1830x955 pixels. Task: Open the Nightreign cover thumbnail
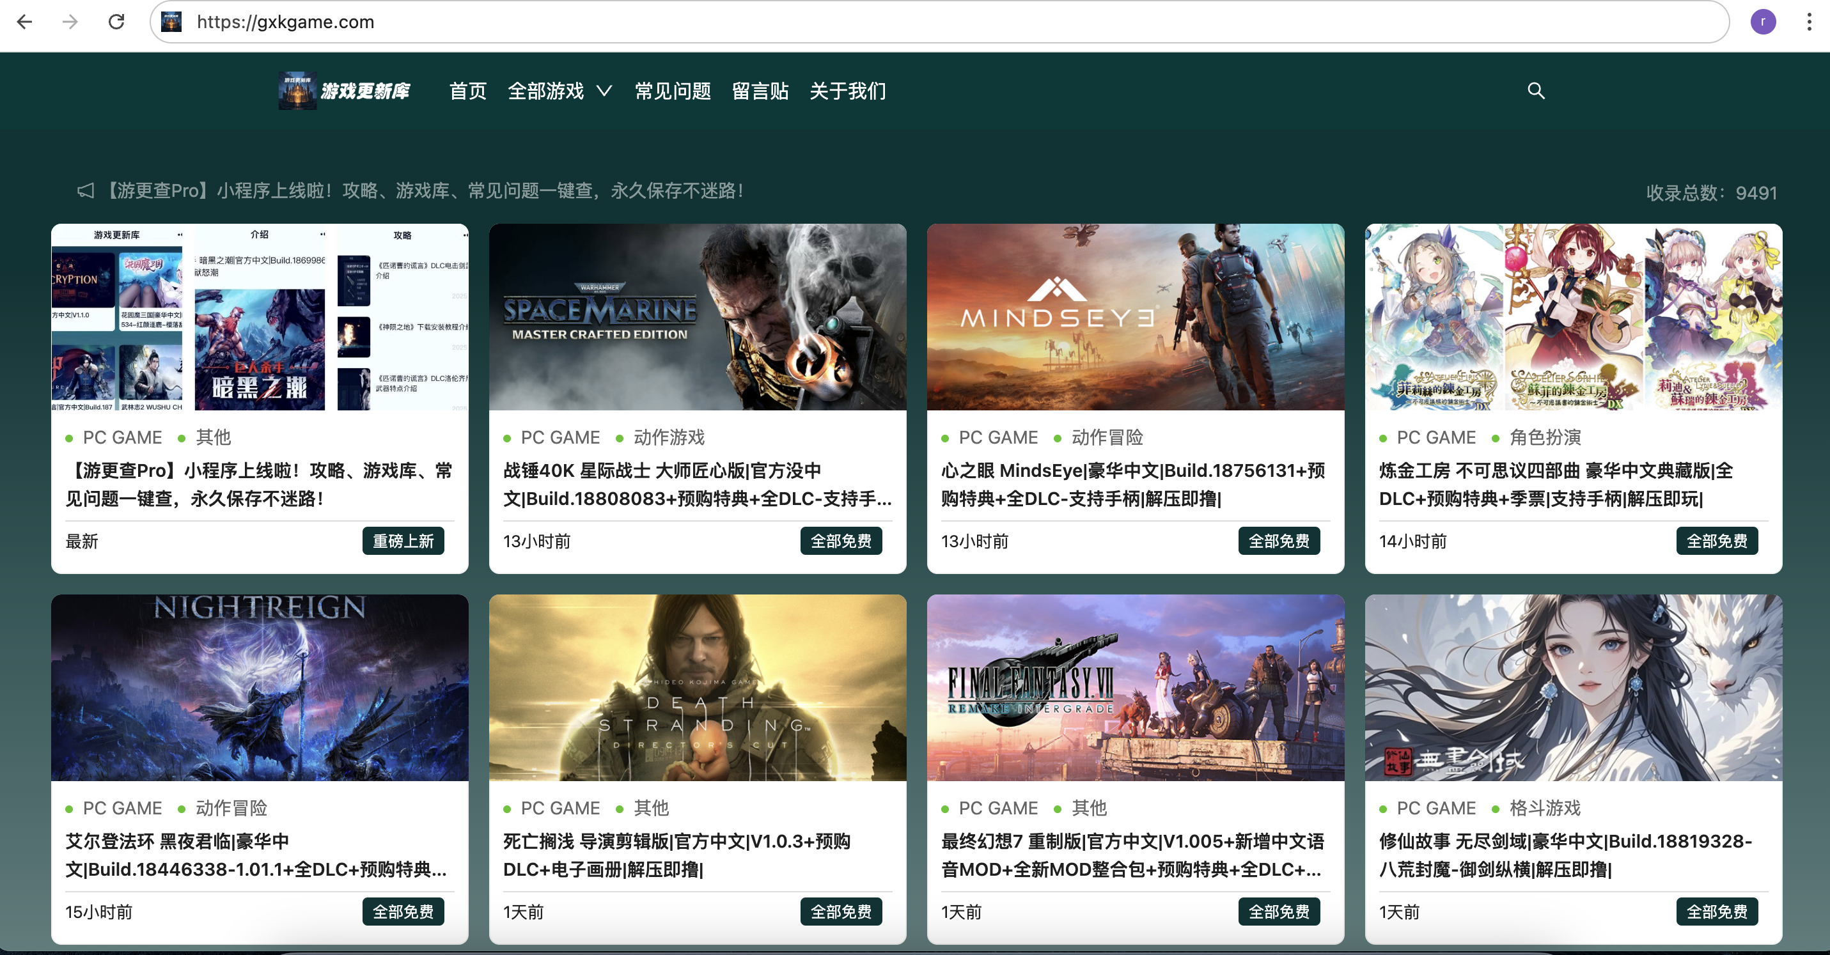click(x=260, y=687)
